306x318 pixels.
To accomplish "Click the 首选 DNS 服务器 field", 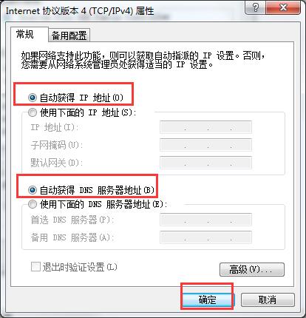I will (x=205, y=220).
